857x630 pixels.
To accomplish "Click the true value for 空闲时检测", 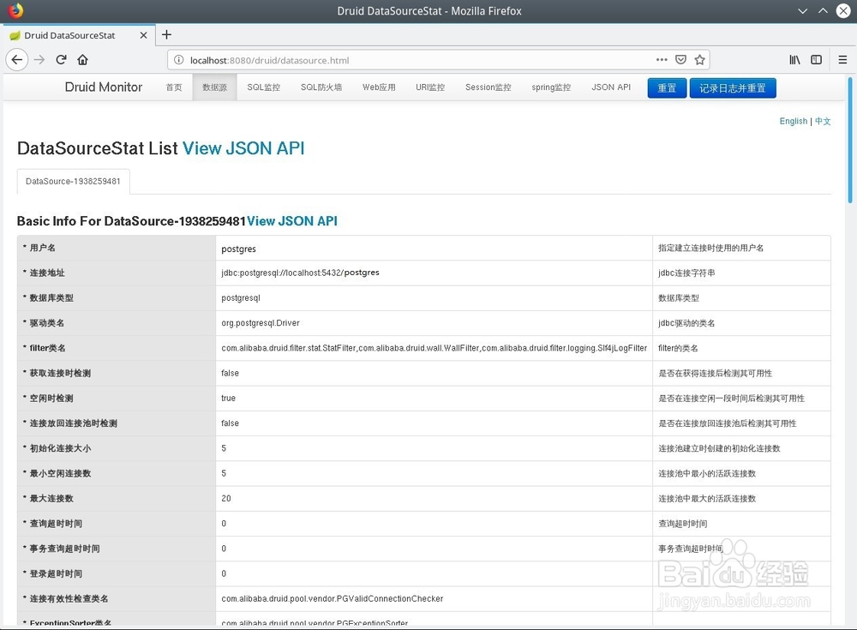I will (x=229, y=398).
